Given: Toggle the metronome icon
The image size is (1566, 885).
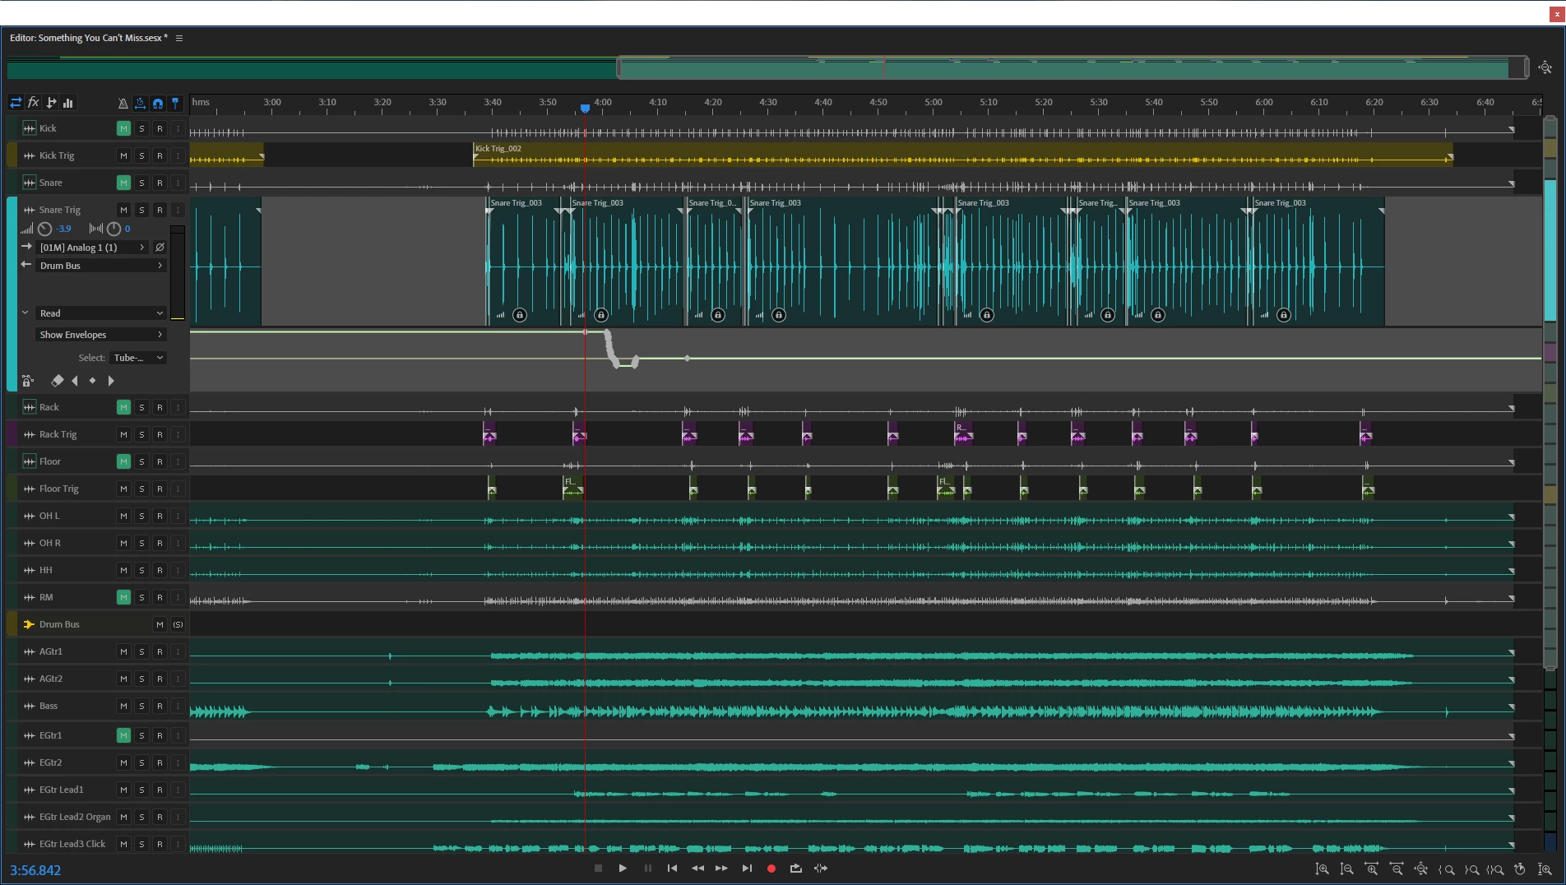Looking at the screenshot, I should [x=123, y=103].
